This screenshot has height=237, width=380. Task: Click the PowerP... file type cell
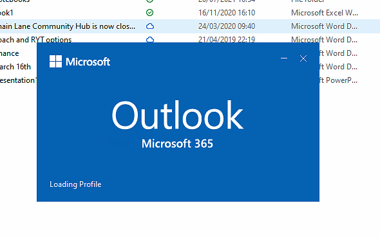coord(339,80)
